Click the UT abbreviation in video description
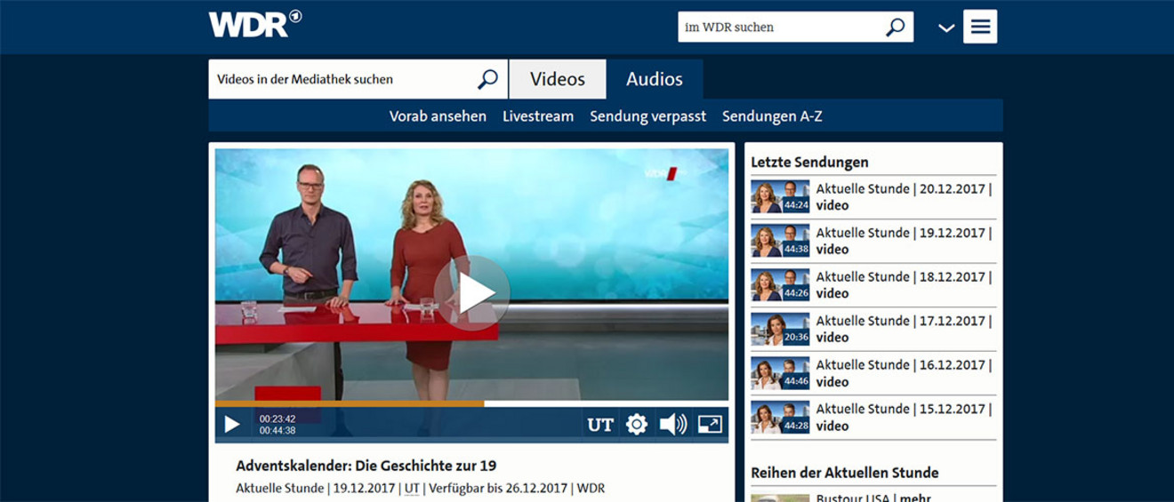 [x=412, y=489]
